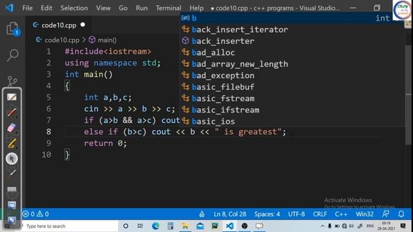Click the Windows search box on the taskbar
413x232 pixels.
click(69, 226)
